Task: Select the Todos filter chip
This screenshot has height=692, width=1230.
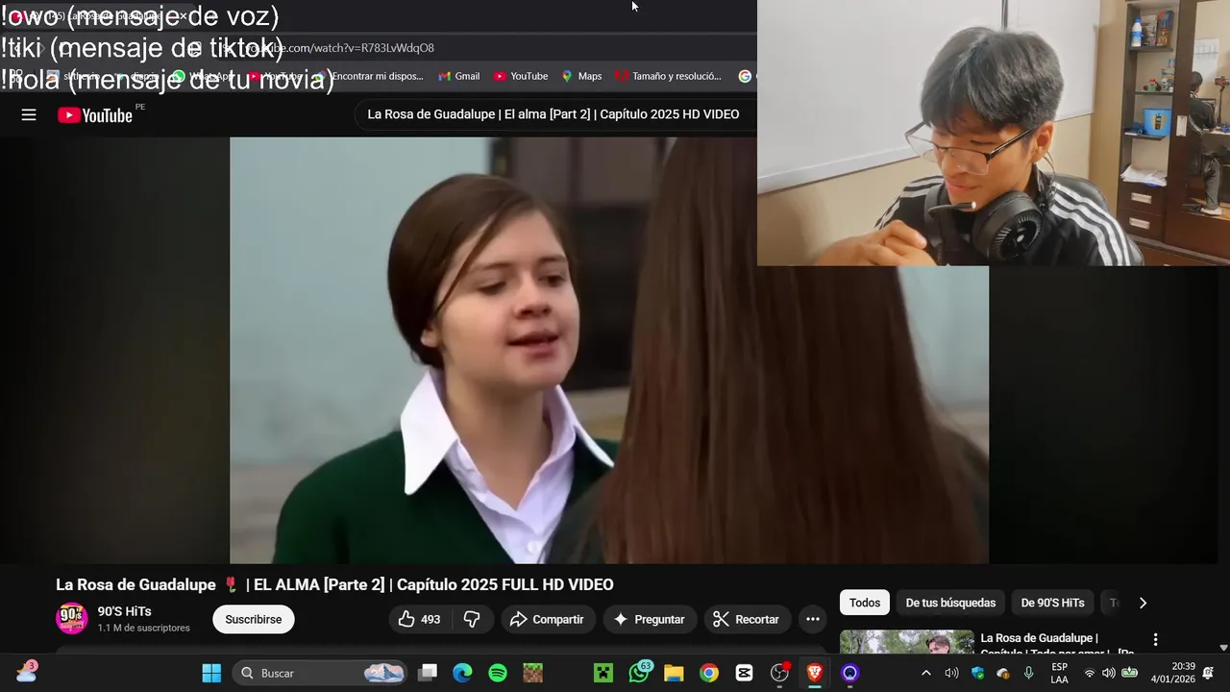Action: (865, 603)
